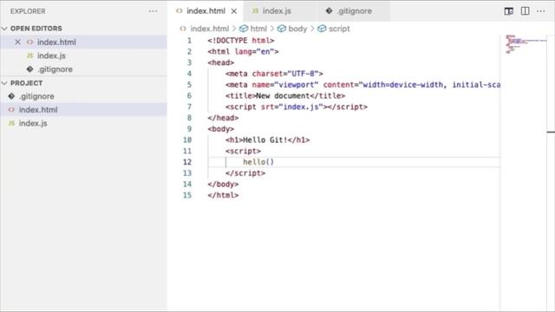Click the closing </body> tag
The image size is (555, 312).
click(223, 185)
